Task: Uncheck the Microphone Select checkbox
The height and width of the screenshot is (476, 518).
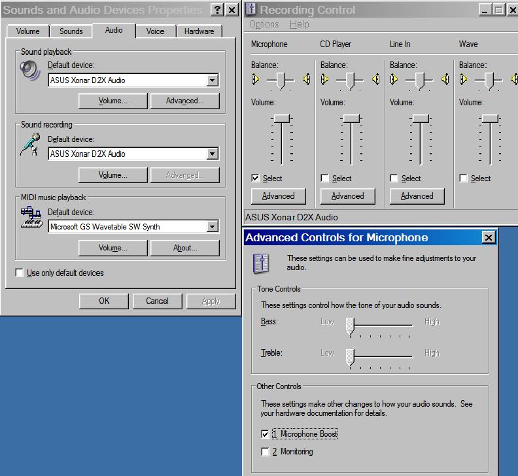Action: 255,178
